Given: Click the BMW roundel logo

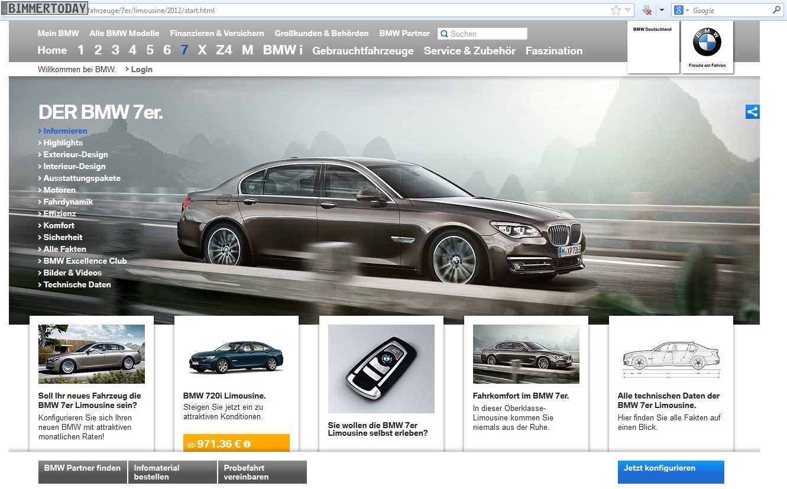Looking at the screenshot, I should click(707, 43).
